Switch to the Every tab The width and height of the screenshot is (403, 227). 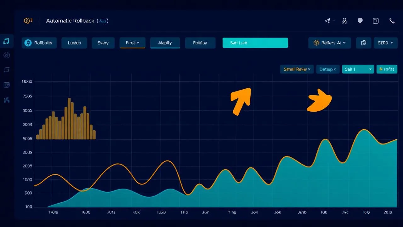click(103, 43)
